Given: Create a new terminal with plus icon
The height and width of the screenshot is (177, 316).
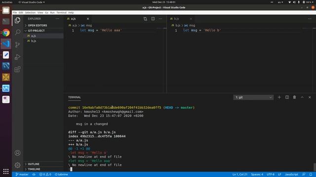Looking at the screenshot, I should 279,97.
